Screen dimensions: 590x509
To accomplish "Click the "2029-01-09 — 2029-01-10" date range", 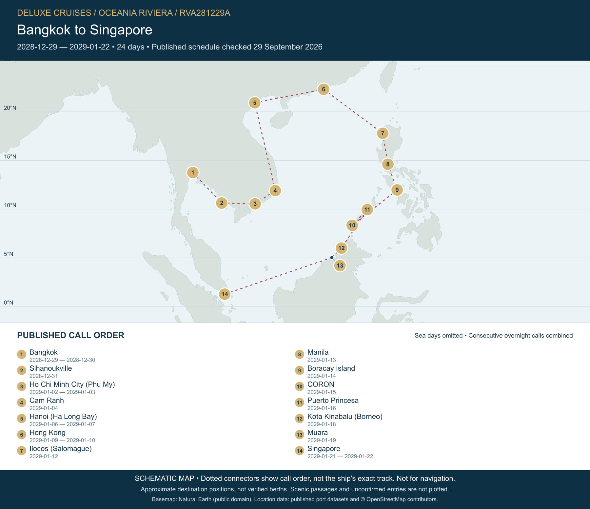I will click(x=62, y=440).
